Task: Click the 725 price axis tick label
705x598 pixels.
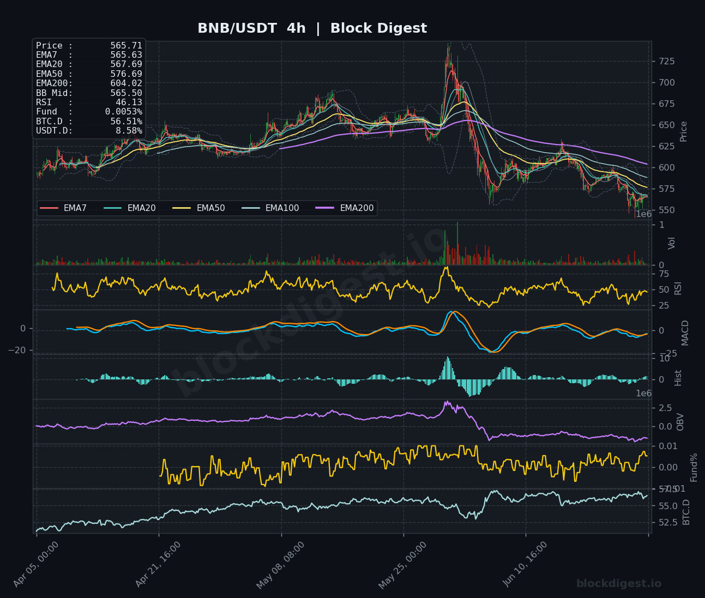Action: click(666, 62)
